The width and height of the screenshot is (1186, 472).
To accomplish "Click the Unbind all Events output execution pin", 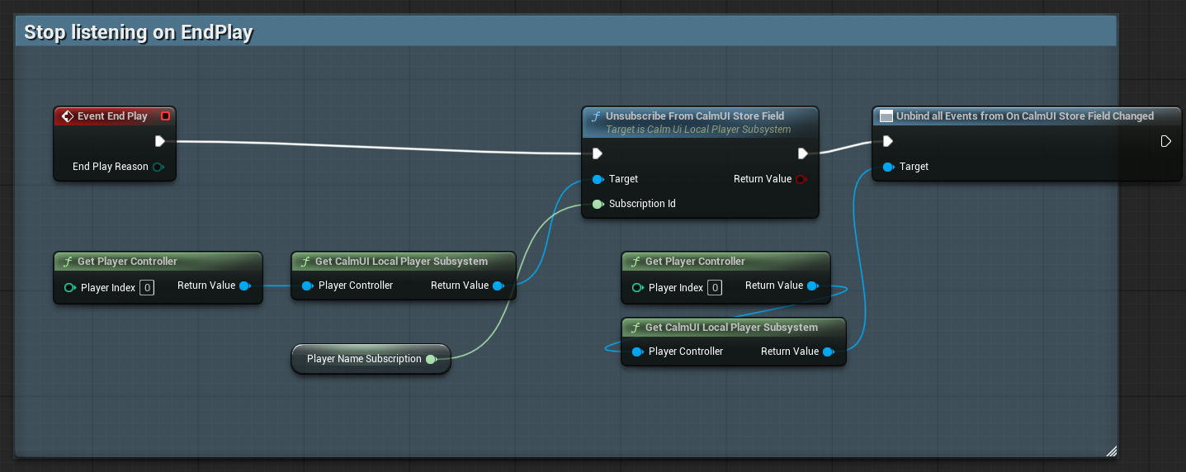I will pos(1165,141).
